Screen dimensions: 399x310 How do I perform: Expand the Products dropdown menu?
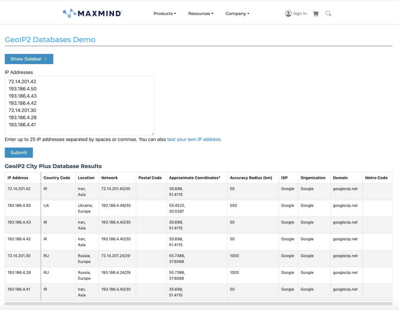164,14
